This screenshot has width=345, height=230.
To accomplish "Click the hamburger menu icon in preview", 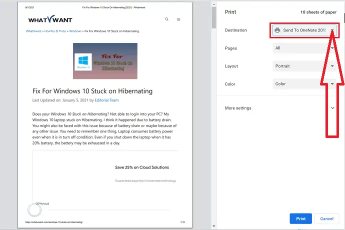I will (x=178, y=19).
